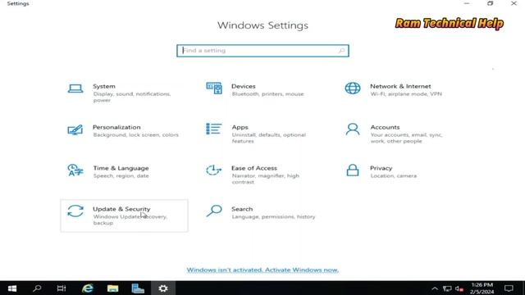The height and width of the screenshot is (295, 525).
Task: Open Privacy settings title
Action: click(x=381, y=168)
